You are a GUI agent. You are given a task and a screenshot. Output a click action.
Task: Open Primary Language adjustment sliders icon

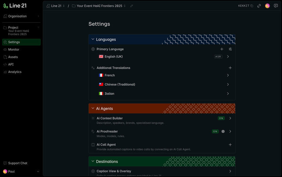point(230,49)
